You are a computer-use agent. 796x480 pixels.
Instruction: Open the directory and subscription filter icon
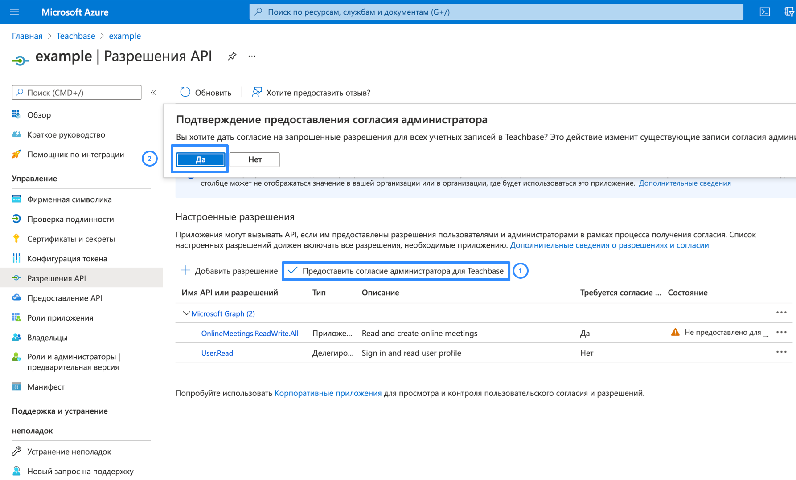click(x=789, y=12)
